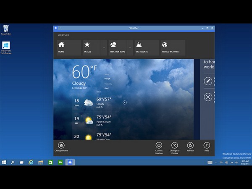Open the Weather Maps tile
Viewport: 252px width, 189px height.
tap(120, 47)
